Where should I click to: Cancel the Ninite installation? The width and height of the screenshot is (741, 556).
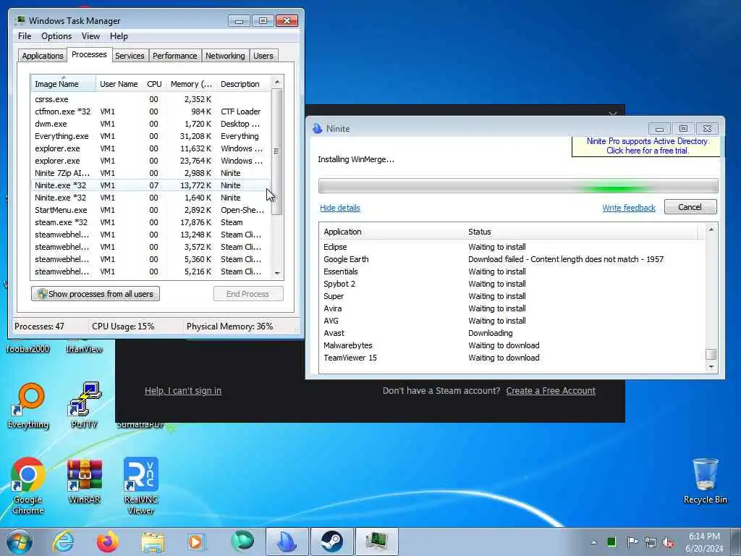(x=690, y=207)
